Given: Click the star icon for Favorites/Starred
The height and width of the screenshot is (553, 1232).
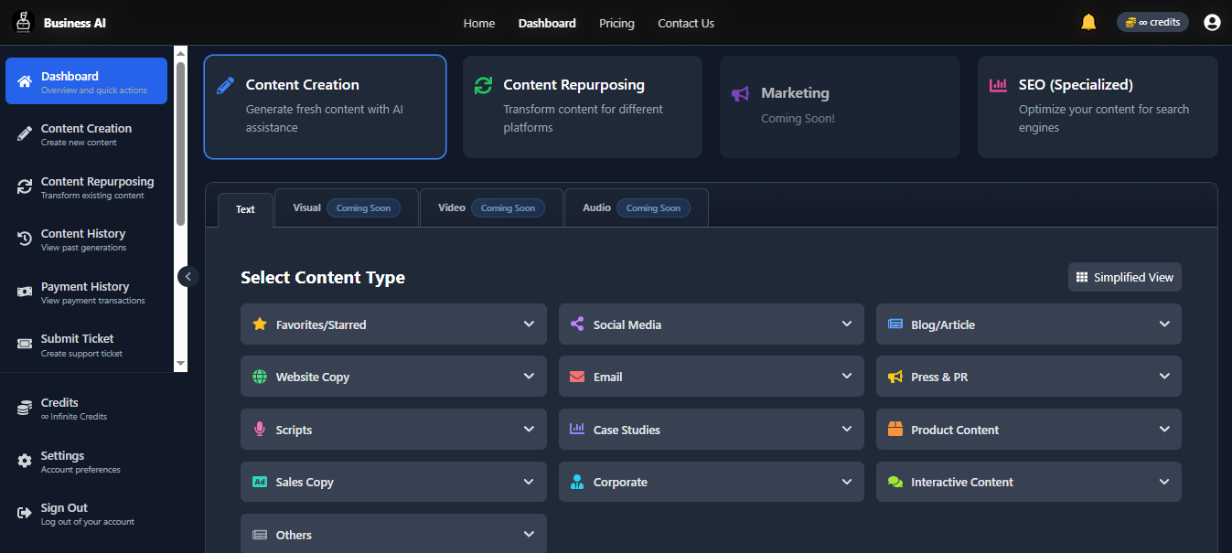Looking at the screenshot, I should 260,324.
